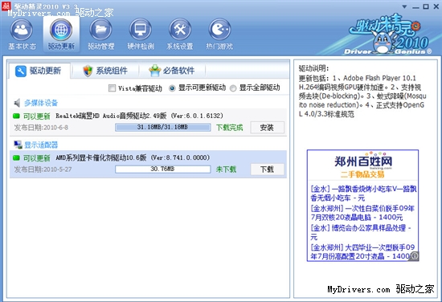Click the green status icon on AMD row
The image size is (442, 302).
point(16,157)
